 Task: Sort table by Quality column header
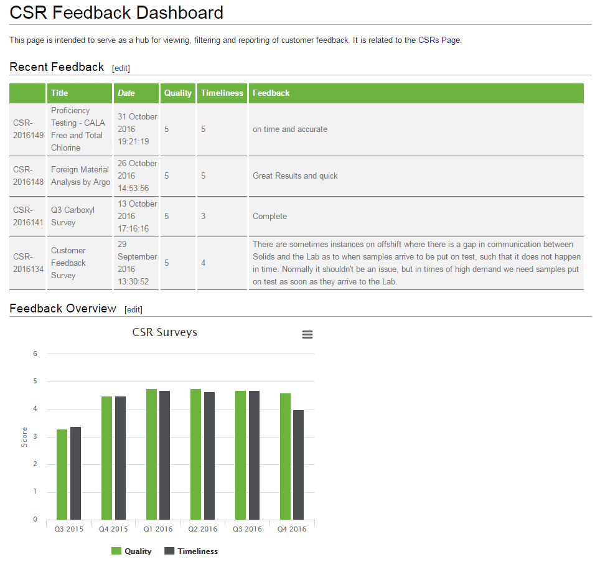[x=177, y=93]
